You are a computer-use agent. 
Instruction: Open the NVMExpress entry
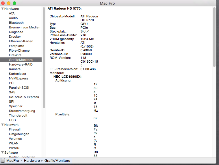pos(18,78)
